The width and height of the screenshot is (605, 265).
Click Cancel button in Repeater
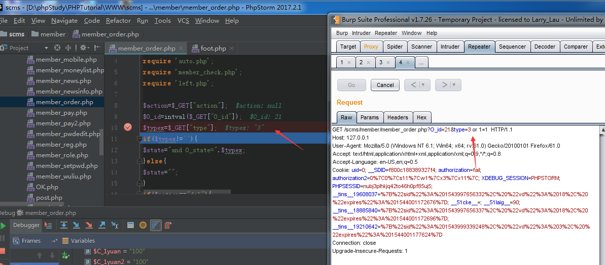coord(385,85)
